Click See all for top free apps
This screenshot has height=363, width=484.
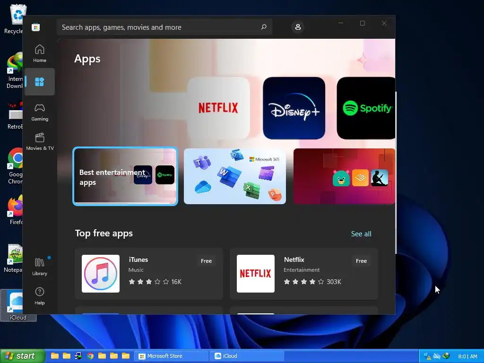[361, 233]
